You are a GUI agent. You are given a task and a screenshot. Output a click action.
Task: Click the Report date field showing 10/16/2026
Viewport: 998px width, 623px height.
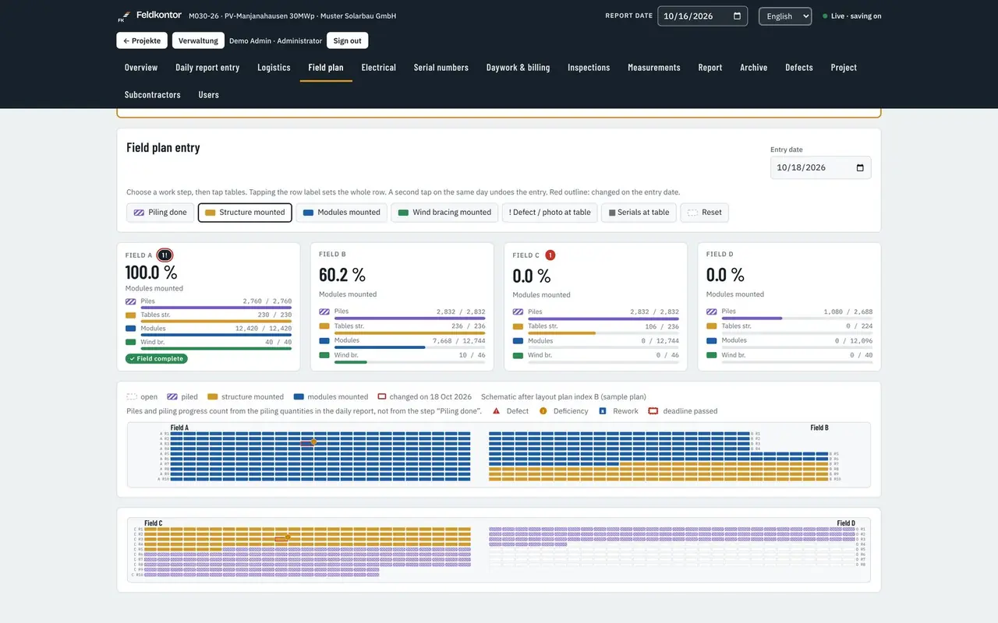coord(702,16)
